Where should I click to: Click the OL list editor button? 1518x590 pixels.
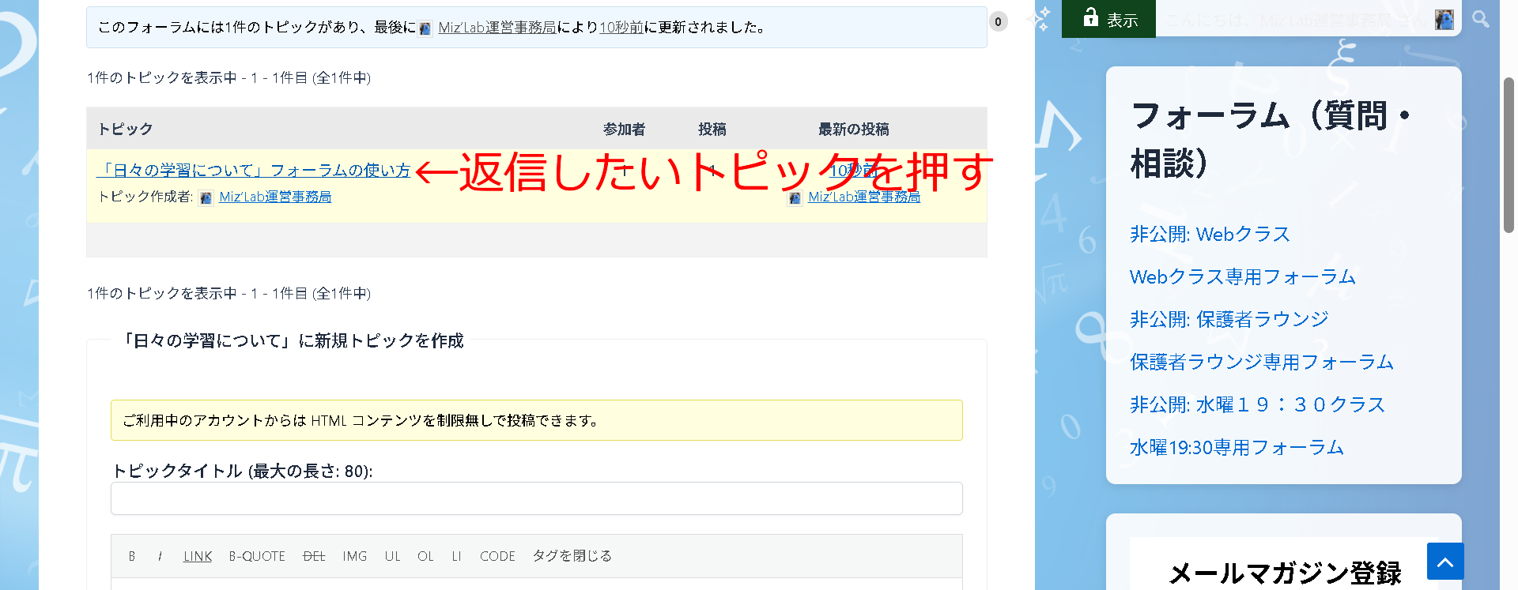tap(425, 556)
